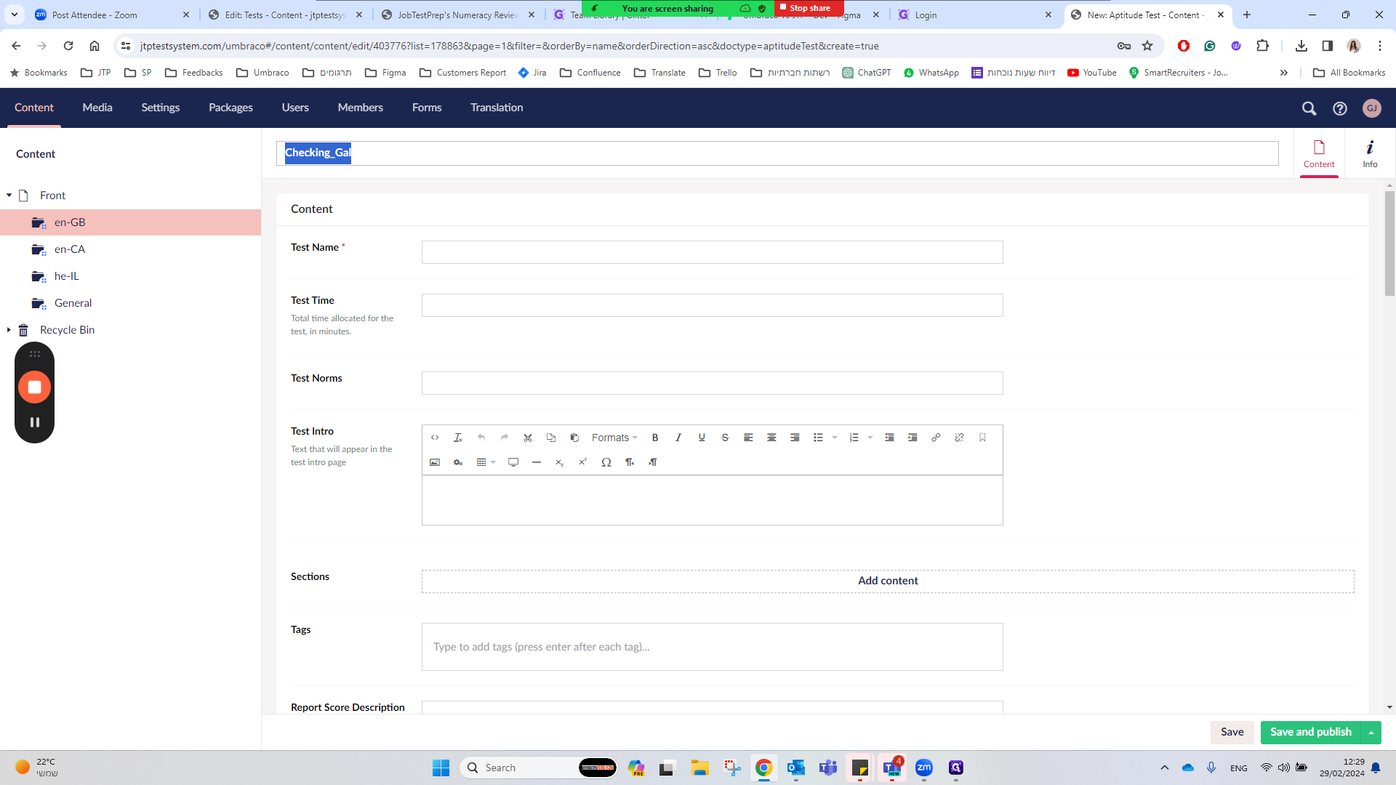
Task: Open Zoom from the taskbar
Action: [924, 768]
